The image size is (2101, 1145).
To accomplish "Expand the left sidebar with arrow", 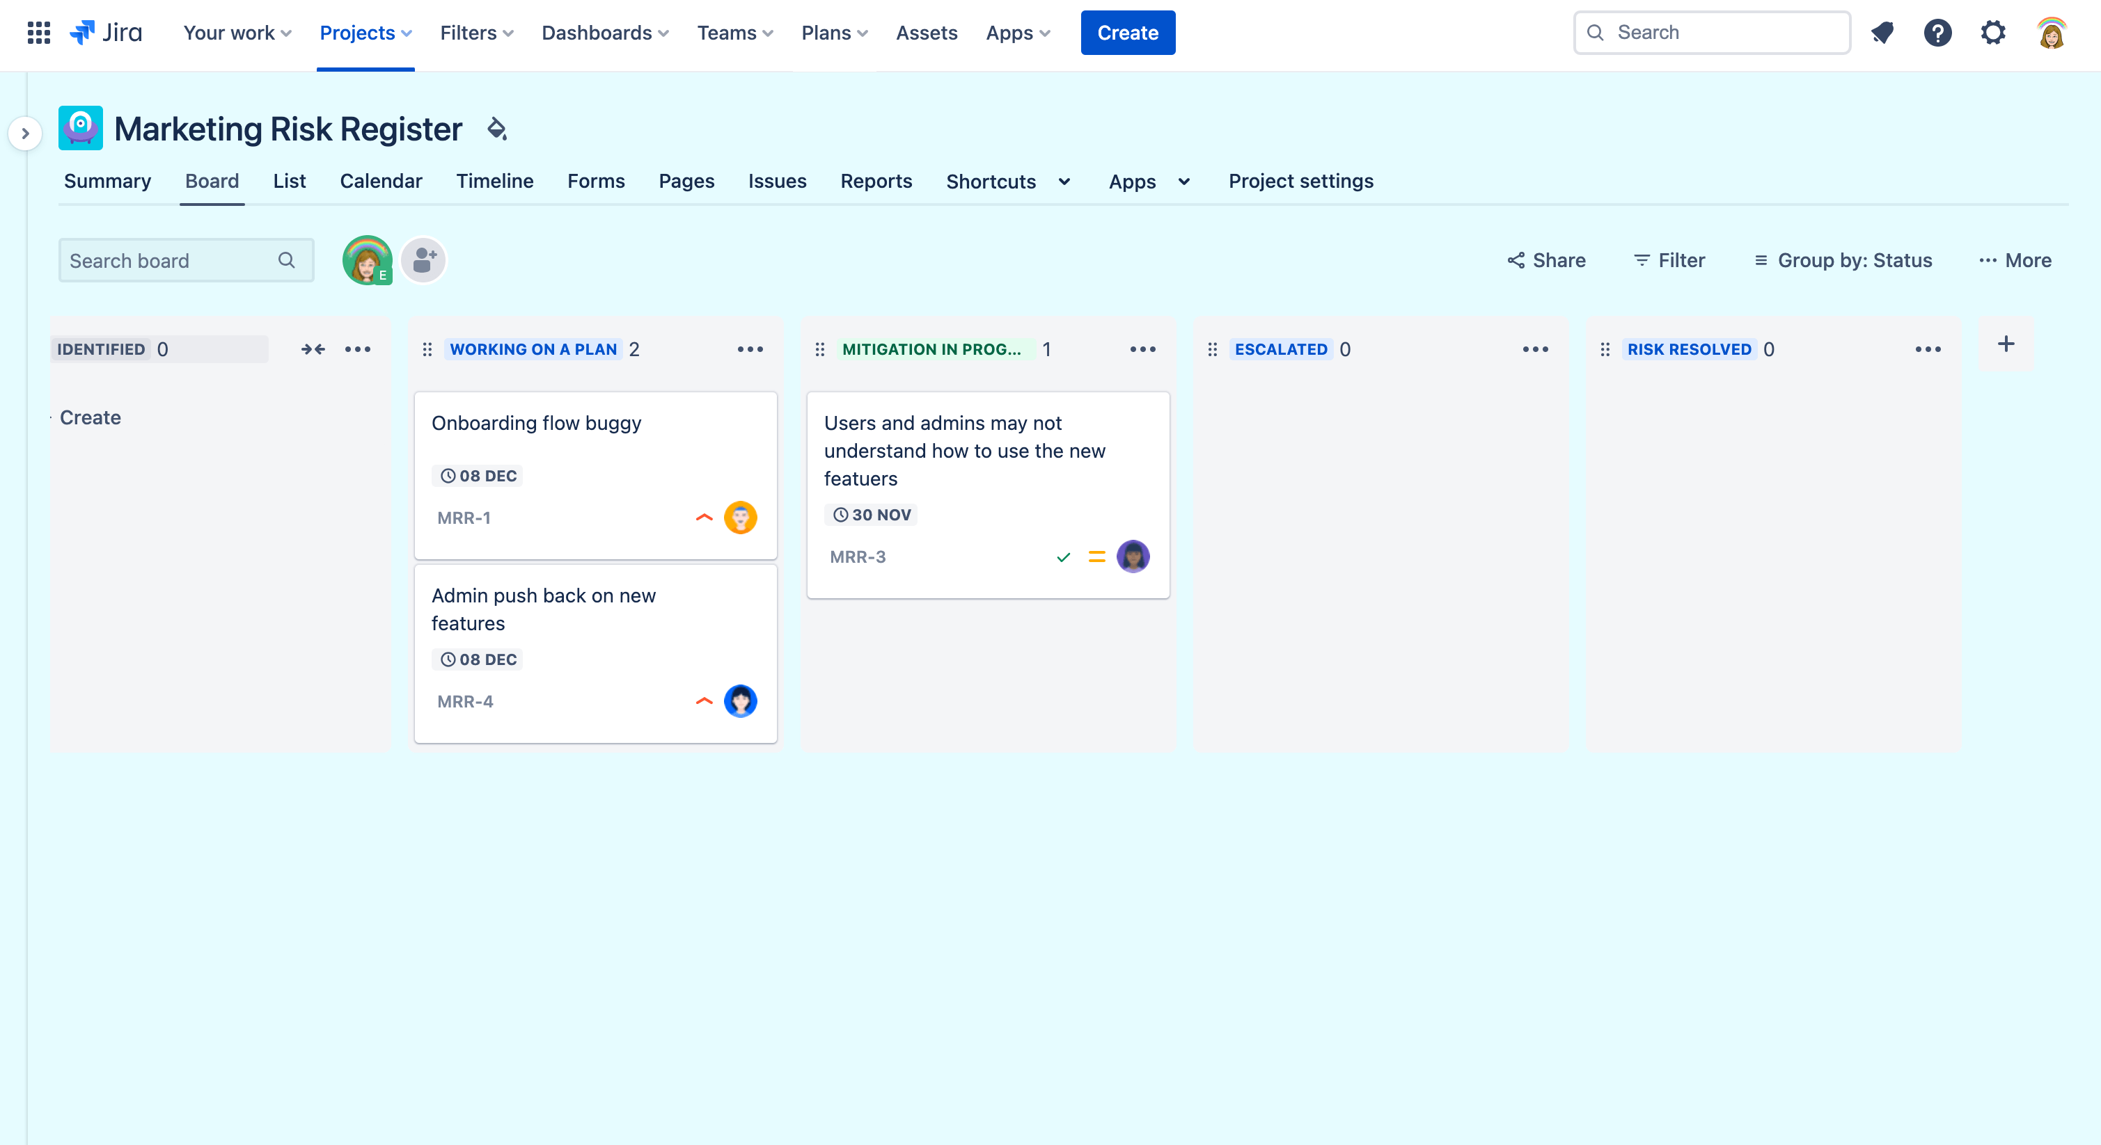I will click(25, 134).
